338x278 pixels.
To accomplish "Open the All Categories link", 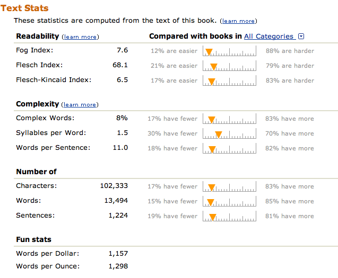I will (270, 37).
